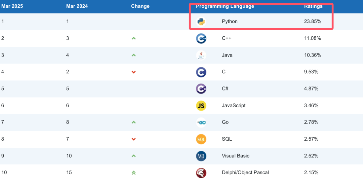The height and width of the screenshot is (181, 363).
Task: Click the green up arrow in Go row
Action: [133, 122]
